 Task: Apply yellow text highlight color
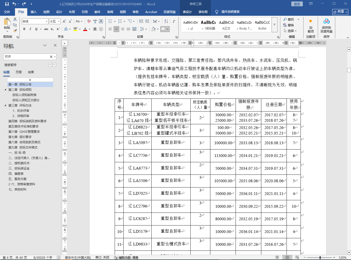coord(75,29)
